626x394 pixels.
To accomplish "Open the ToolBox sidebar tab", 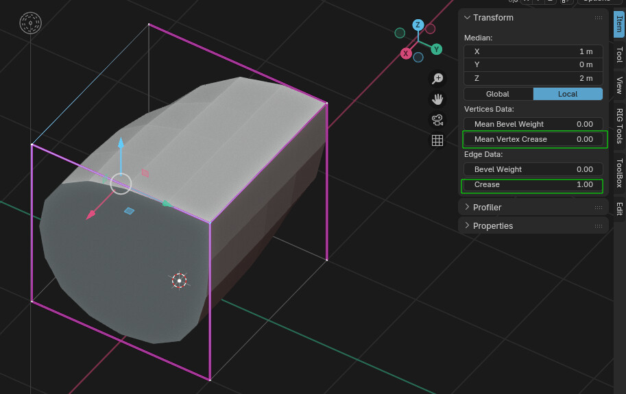I will coord(619,173).
